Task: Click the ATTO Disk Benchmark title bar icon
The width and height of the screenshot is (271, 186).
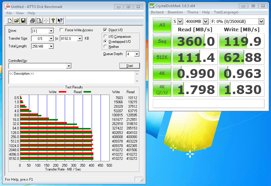Action: pyautogui.click(x=8, y=6)
